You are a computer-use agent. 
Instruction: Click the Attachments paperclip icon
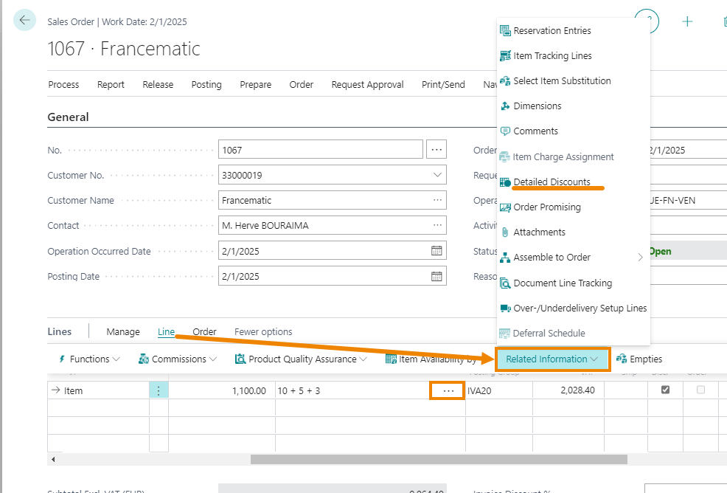pos(505,232)
